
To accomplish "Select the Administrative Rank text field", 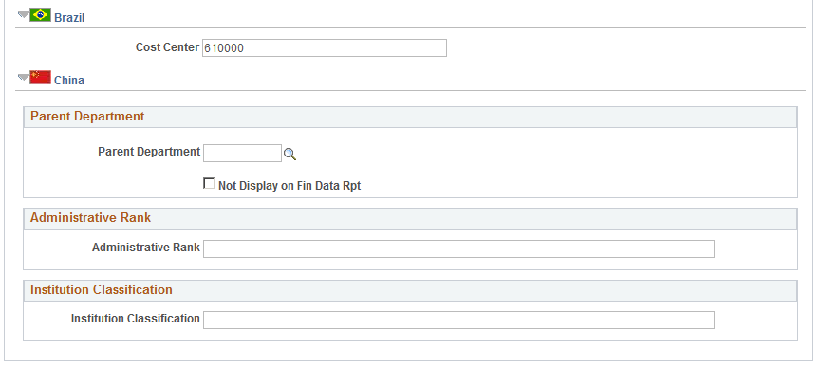I will tap(458, 248).
